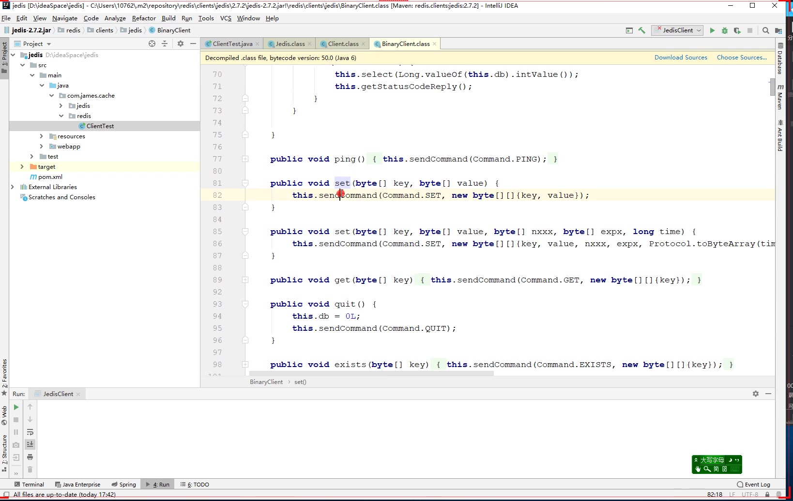Toggle file read-only lock icon in status bar
This screenshot has width=793, height=501.
click(x=767, y=495)
